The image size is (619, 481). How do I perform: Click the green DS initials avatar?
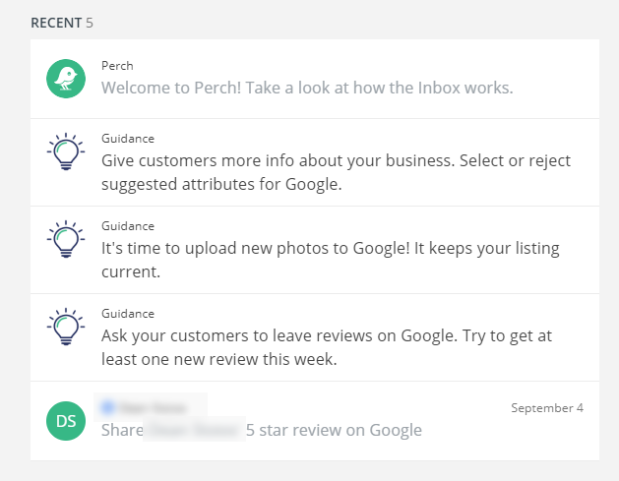(66, 421)
